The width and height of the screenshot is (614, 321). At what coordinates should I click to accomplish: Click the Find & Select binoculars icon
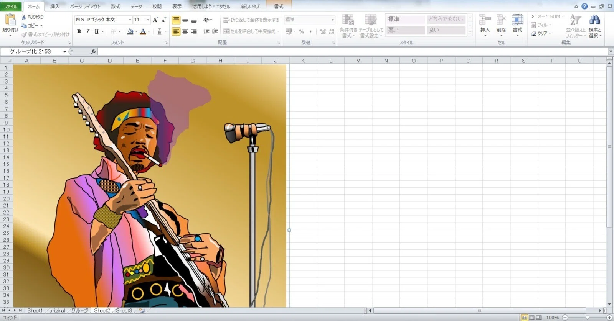[595, 20]
